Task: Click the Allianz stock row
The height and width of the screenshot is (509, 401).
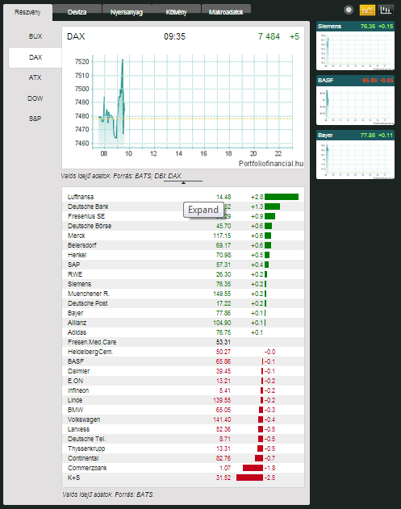Action: tap(183, 323)
